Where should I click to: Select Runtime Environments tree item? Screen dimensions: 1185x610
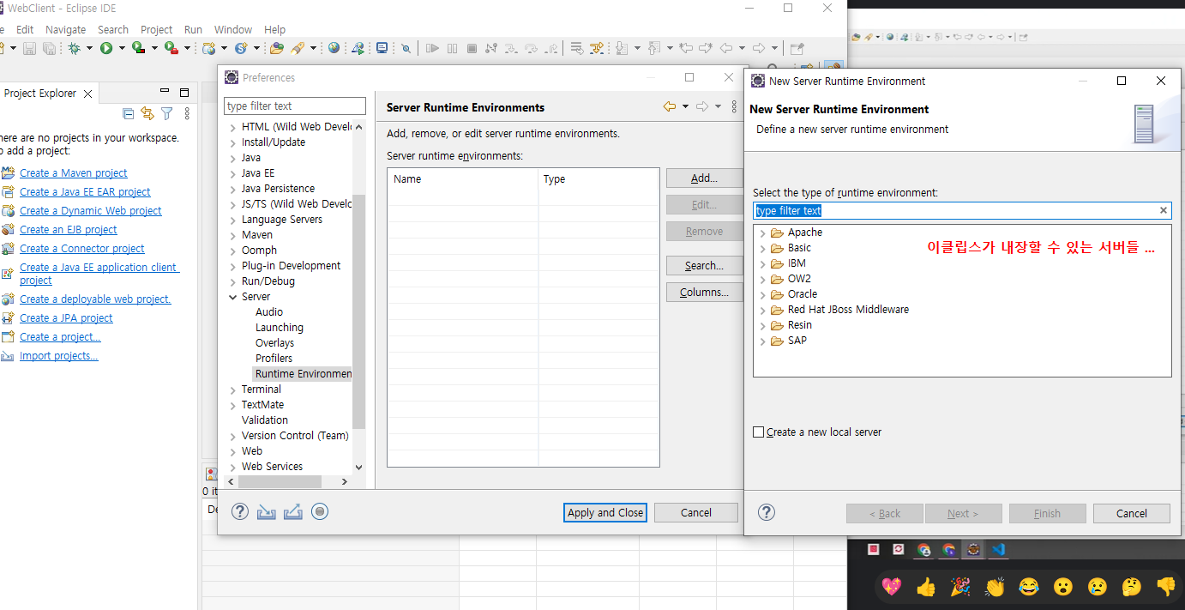[x=304, y=374]
